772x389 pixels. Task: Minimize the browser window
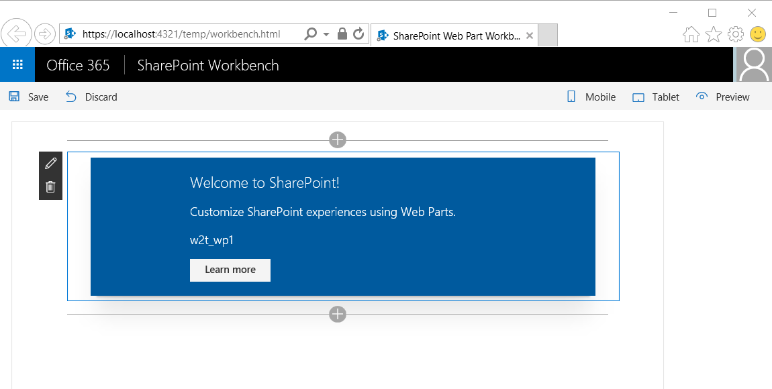673,13
